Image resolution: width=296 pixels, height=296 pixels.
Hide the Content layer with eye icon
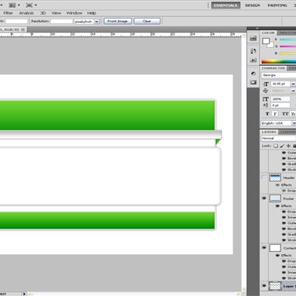[x=264, y=248]
